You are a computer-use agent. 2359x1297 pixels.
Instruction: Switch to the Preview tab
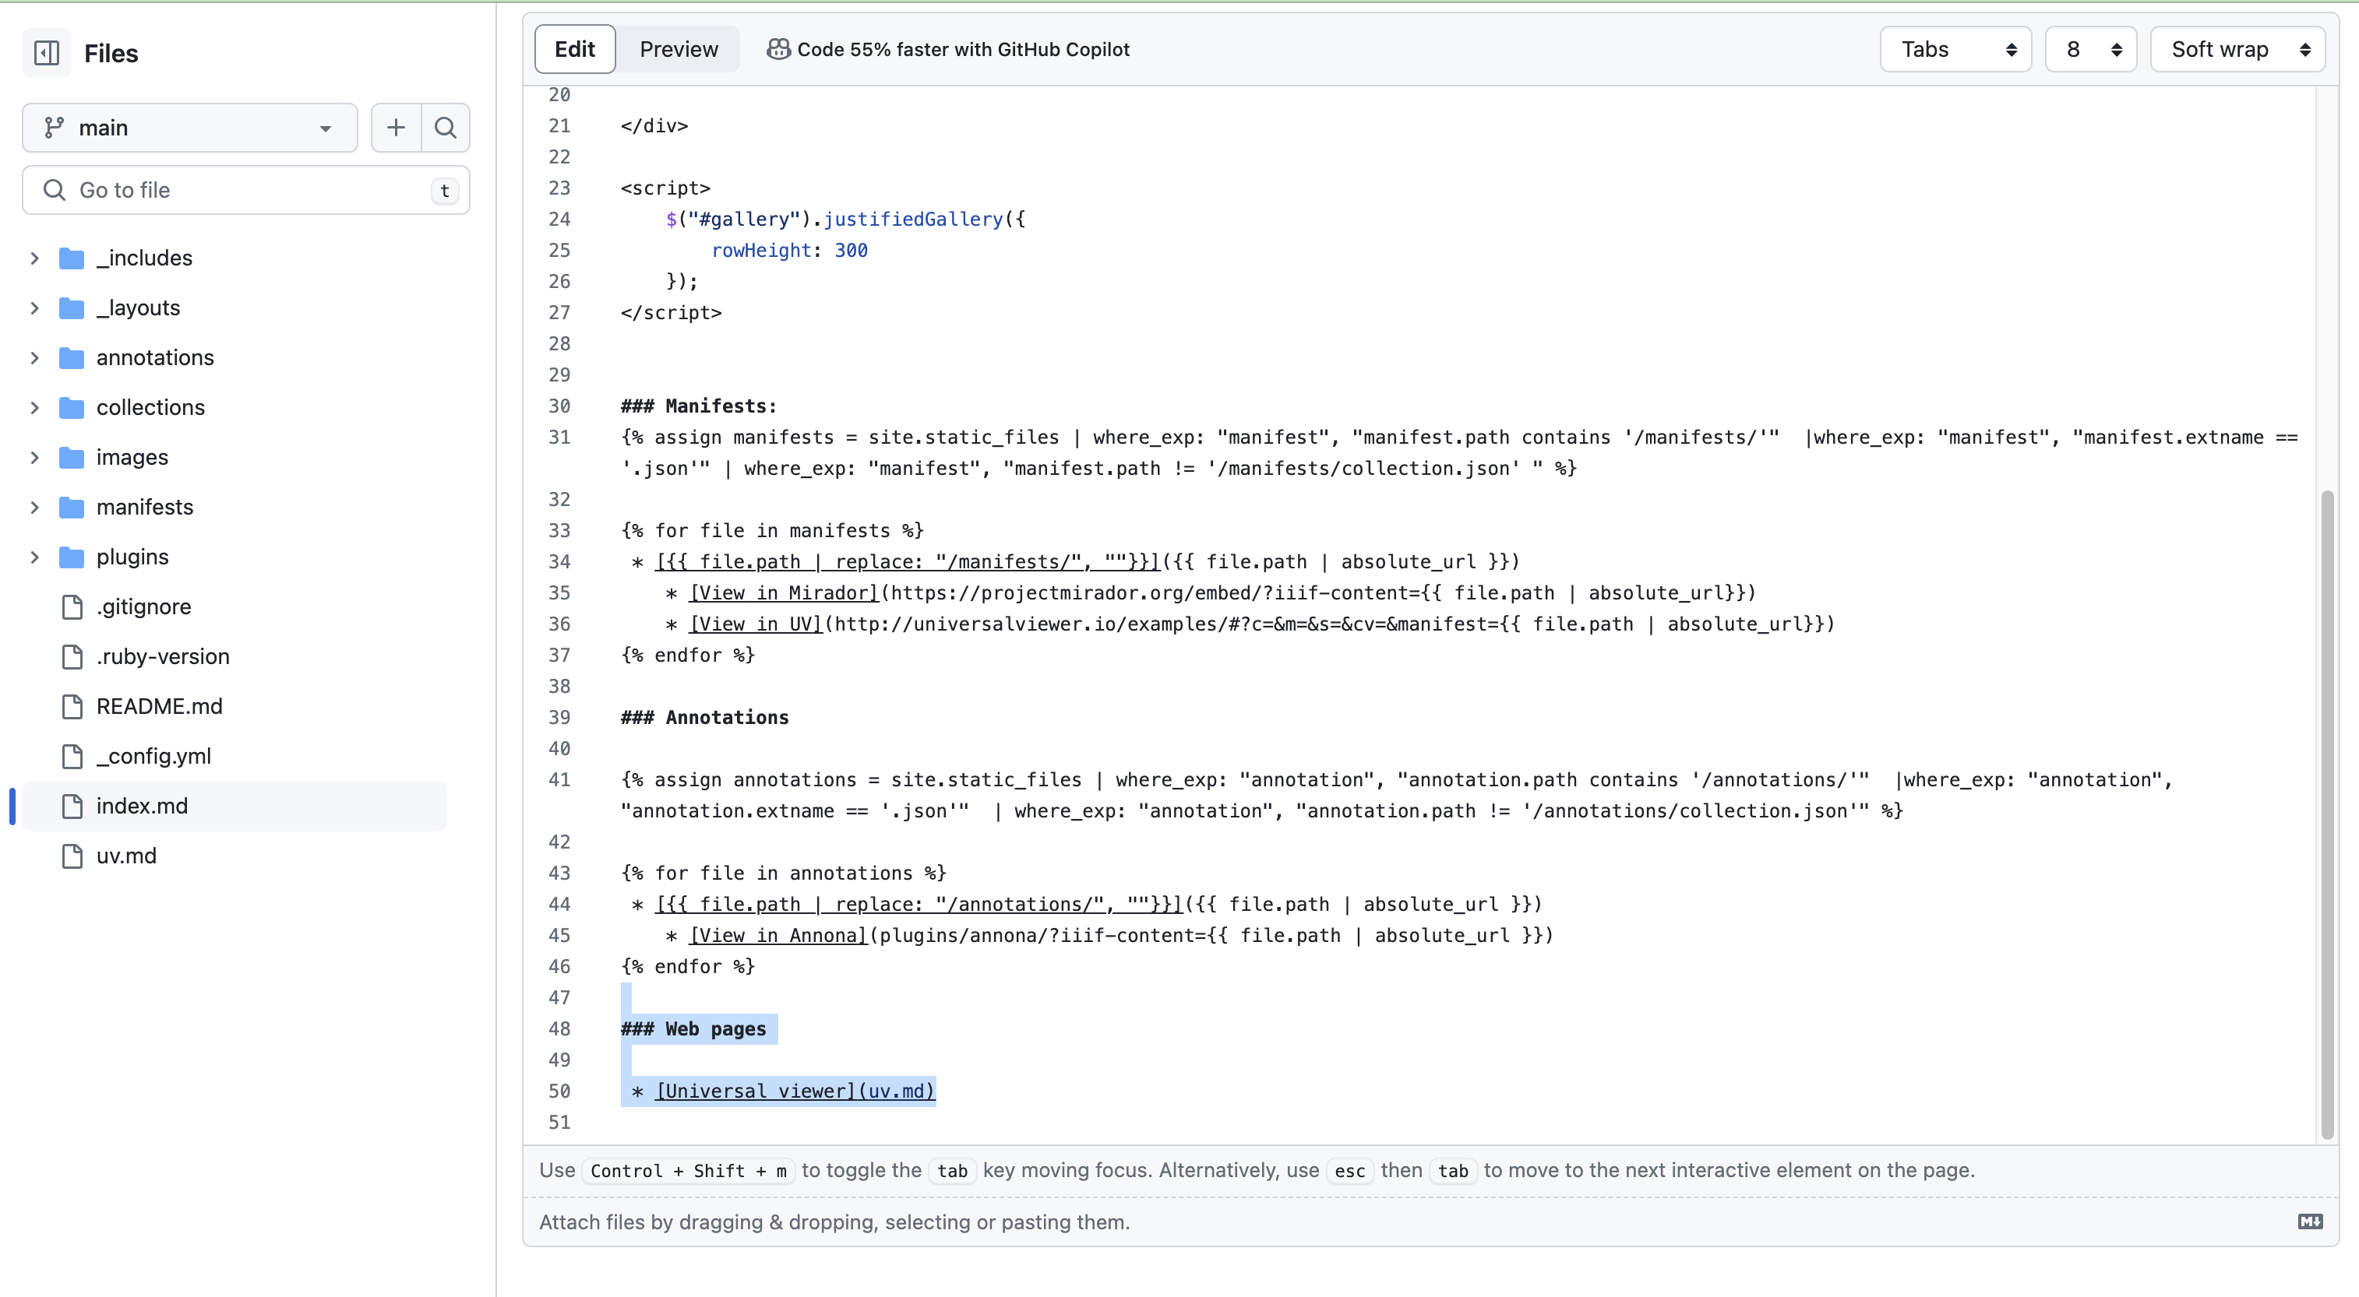[x=679, y=49]
